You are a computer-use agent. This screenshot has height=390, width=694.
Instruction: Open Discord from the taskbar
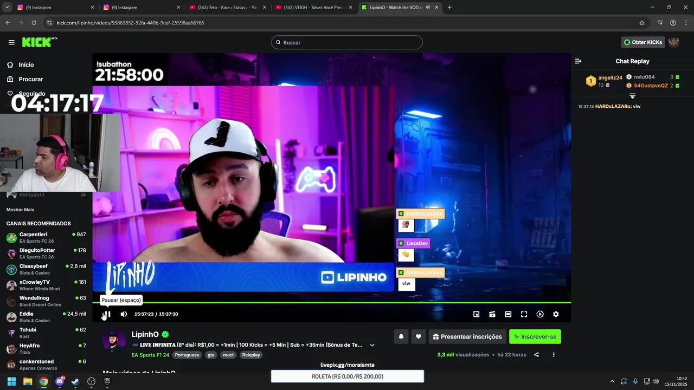(x=60, y=381)
